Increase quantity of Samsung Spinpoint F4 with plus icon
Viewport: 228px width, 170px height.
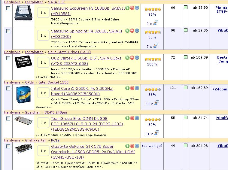point(127,31)
